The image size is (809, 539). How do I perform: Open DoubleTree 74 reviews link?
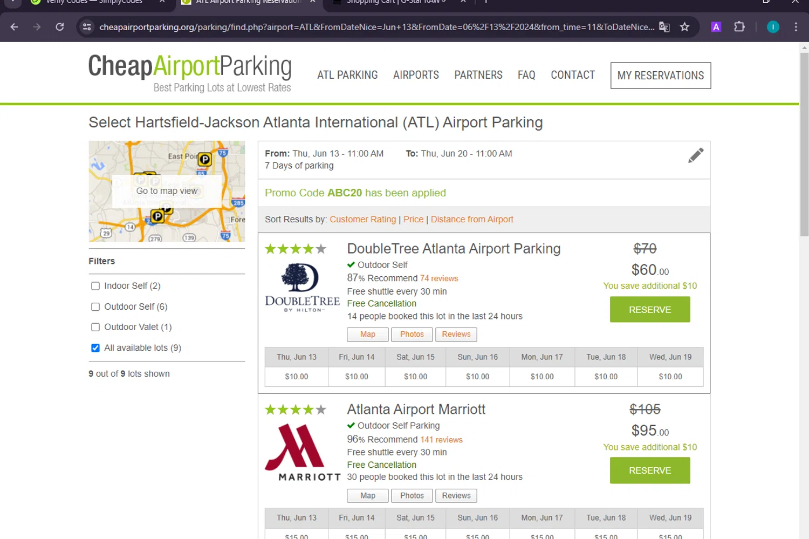point(439,279)
